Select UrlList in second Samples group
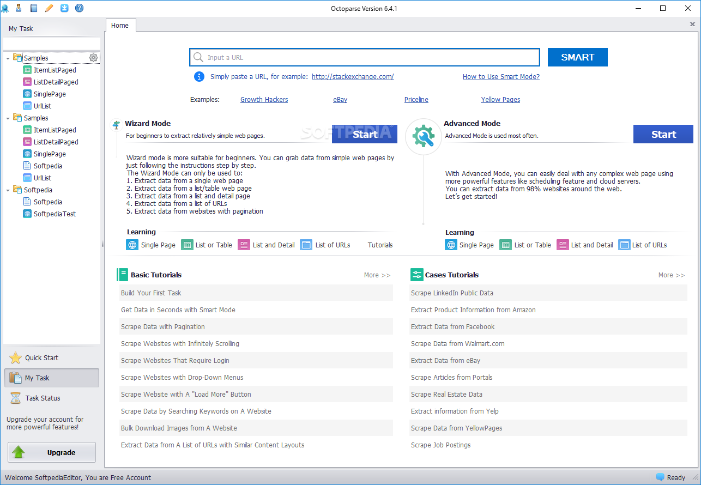 (x=43, y=178)
